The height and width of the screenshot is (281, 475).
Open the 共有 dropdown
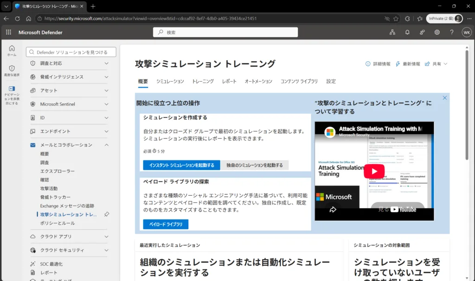[x=436, y=64]
